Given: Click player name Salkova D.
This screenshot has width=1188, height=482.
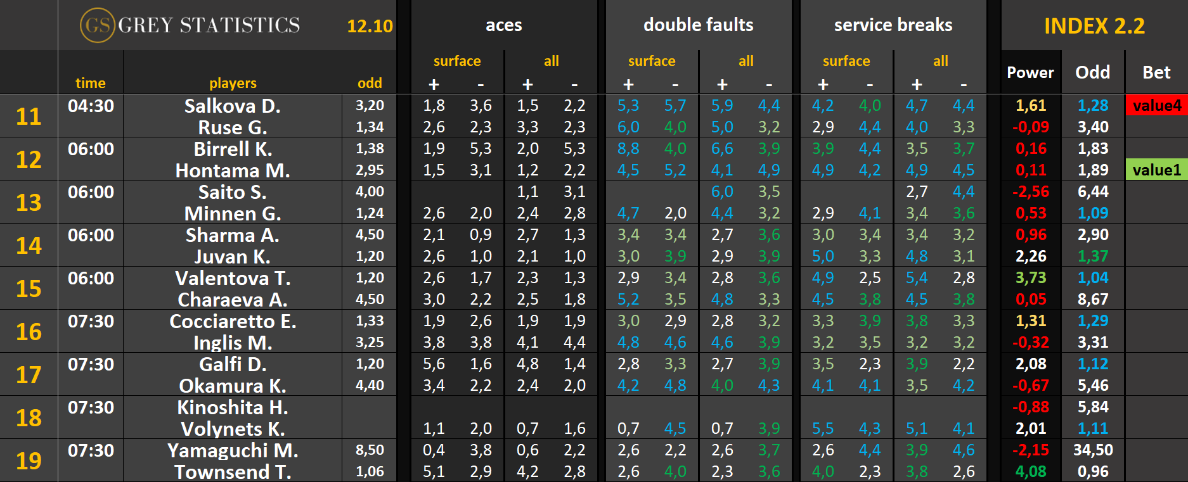Looking at the screenshot, I should (233, 106).
